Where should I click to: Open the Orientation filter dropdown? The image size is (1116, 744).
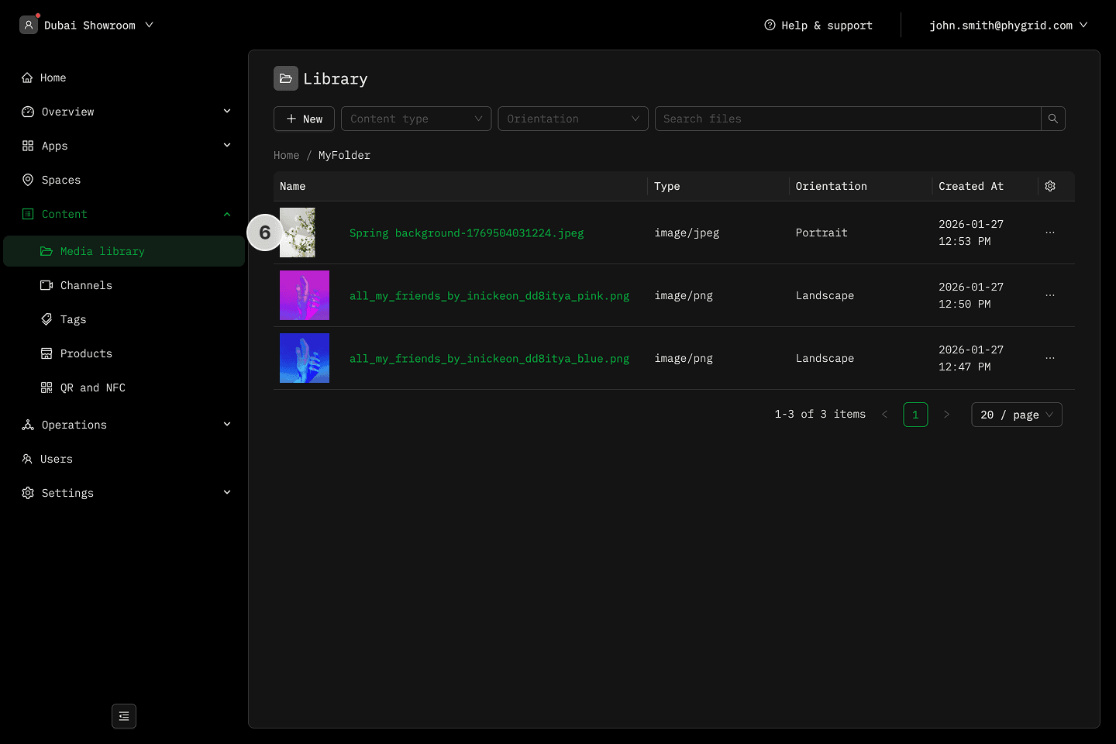click(x=573, y=119)
